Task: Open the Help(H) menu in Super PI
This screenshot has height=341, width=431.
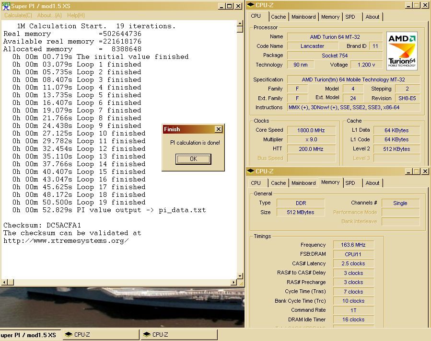Action: (76, 15)
